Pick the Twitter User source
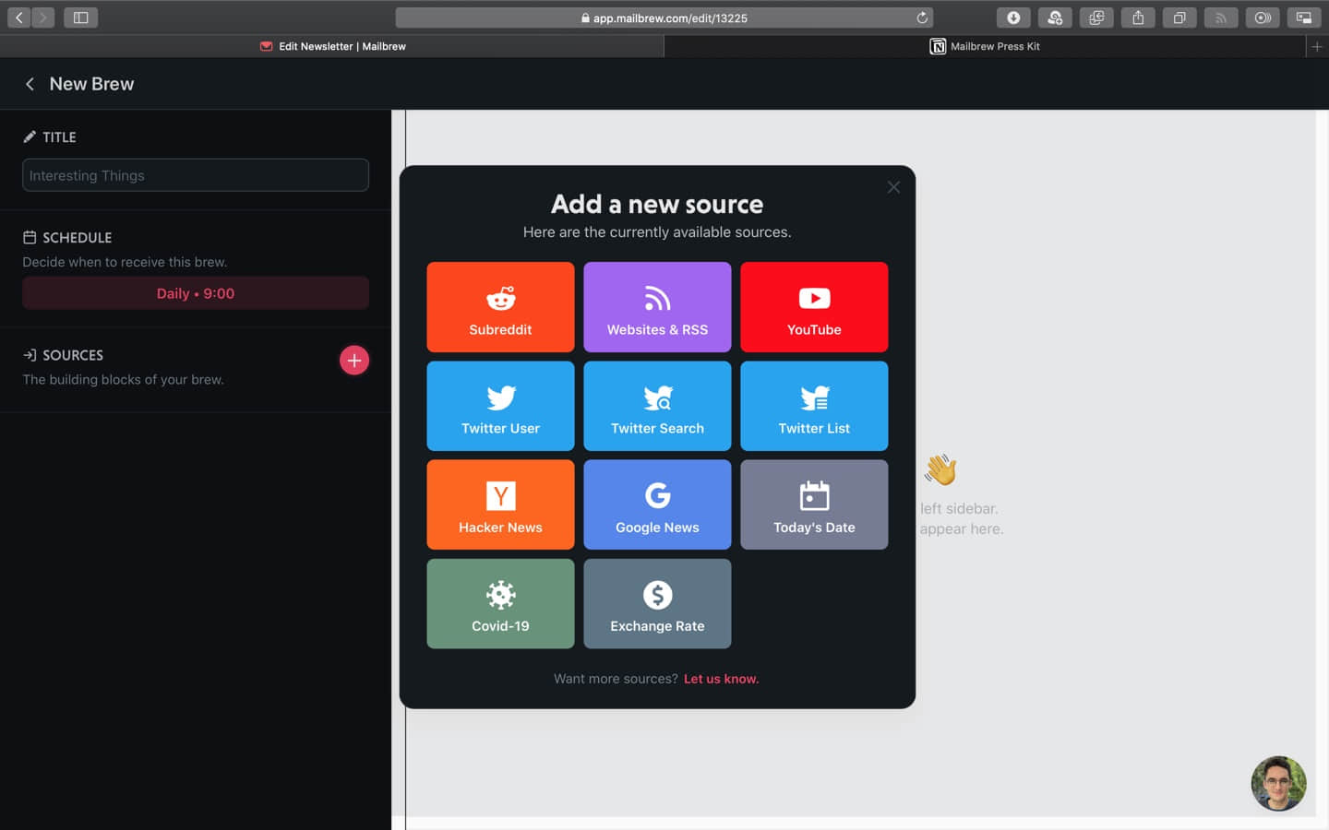 pos(500,406)
